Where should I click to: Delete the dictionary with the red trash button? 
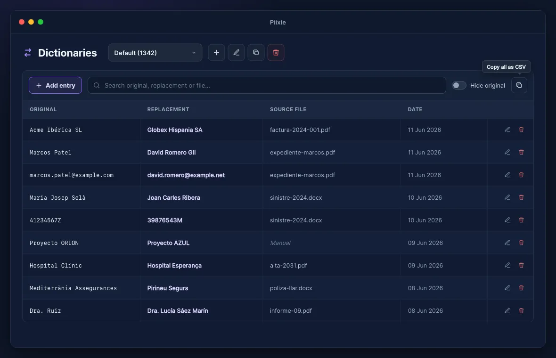[x=276, y=52]
